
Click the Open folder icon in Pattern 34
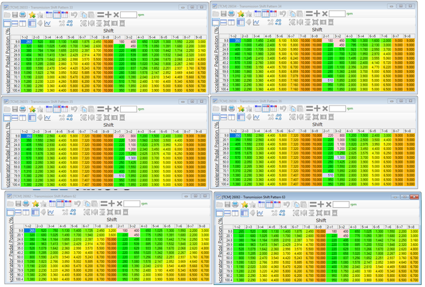pyautogui.click(x=216, y=13)
